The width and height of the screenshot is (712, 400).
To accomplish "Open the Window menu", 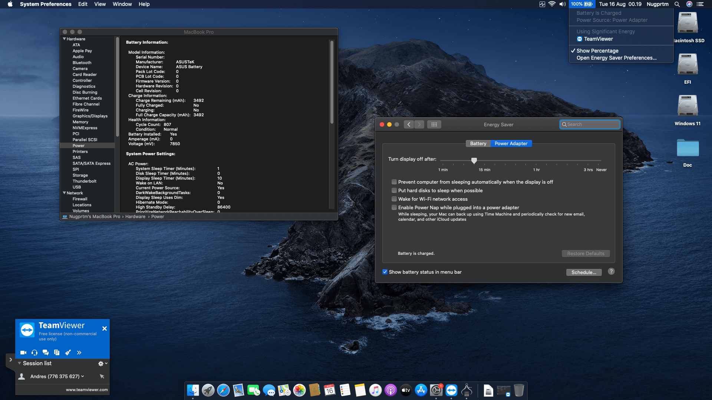I will click(122, 4).
